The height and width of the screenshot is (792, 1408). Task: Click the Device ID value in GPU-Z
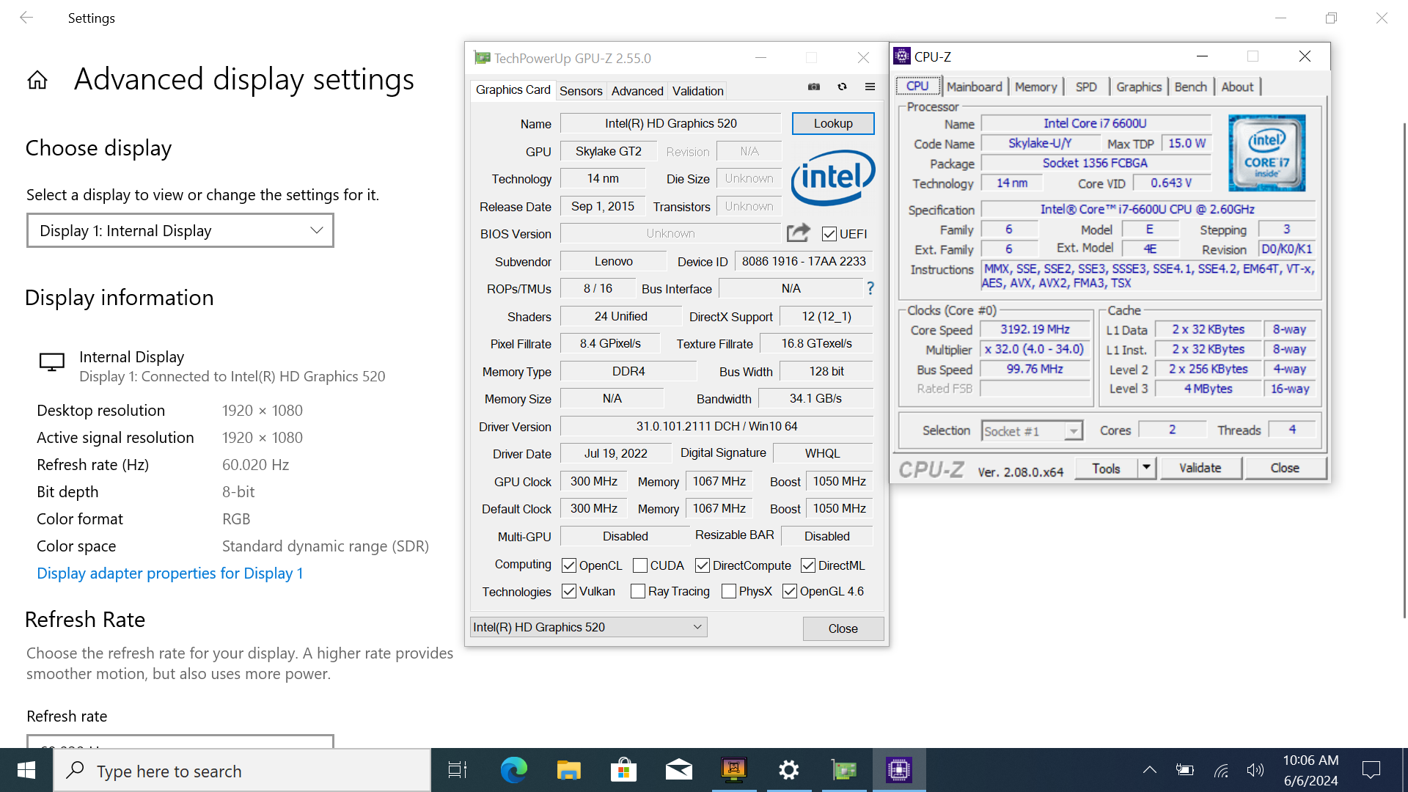coord(804,261)
